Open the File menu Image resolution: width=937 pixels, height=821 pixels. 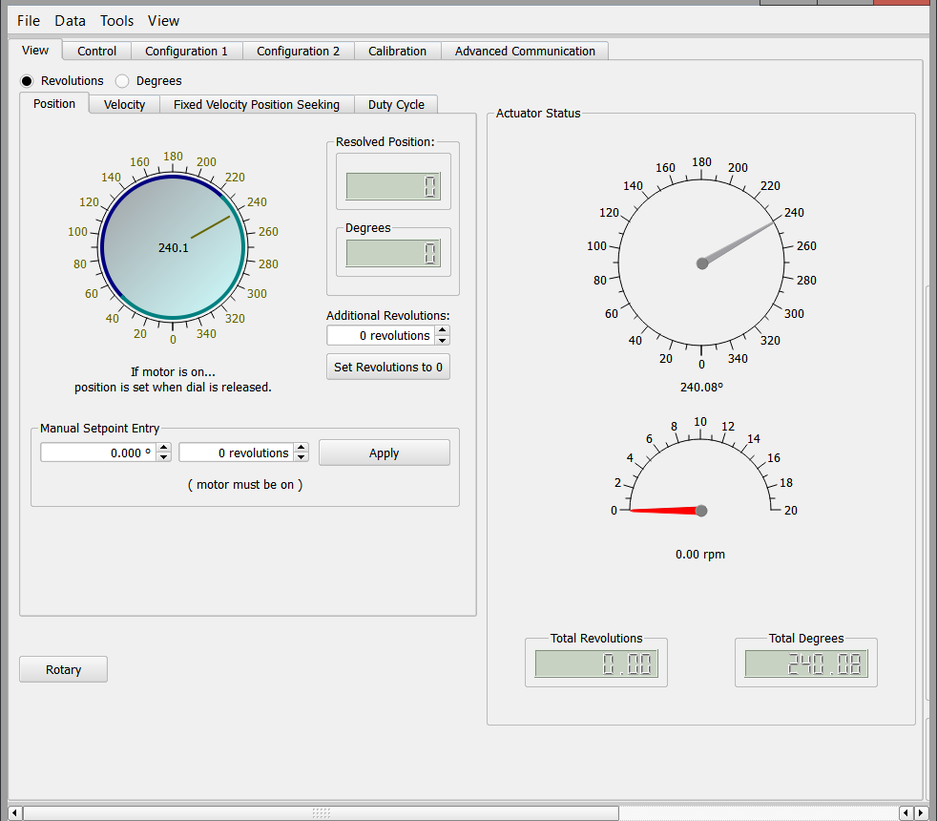(x=28, y=21)
